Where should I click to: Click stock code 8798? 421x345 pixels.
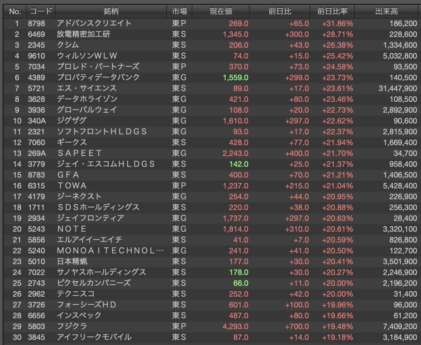pos(36,23)
